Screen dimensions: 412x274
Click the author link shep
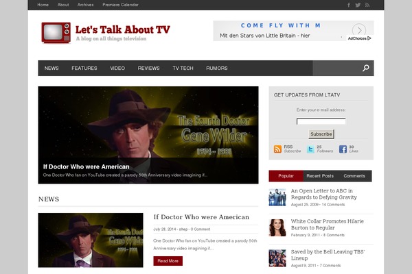(x=183, y=229)
